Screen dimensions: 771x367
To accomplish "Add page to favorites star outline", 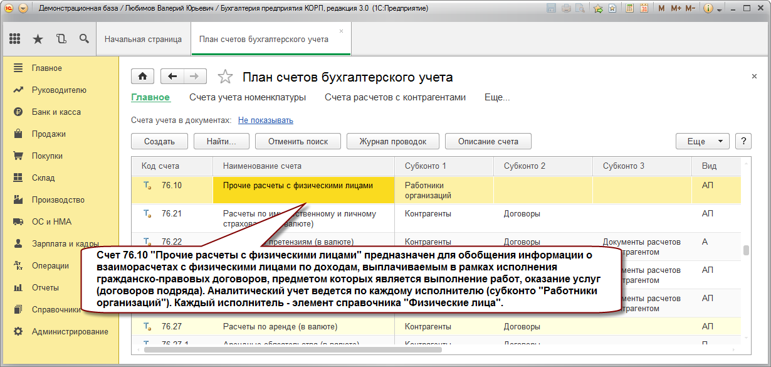I will [225, 77].
